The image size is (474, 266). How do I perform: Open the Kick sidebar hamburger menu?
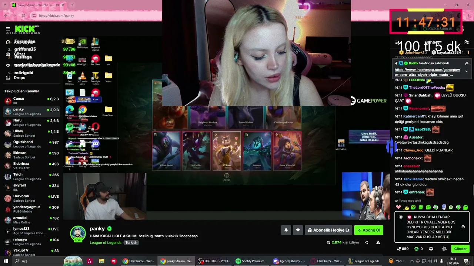click(x=8, y=29)
